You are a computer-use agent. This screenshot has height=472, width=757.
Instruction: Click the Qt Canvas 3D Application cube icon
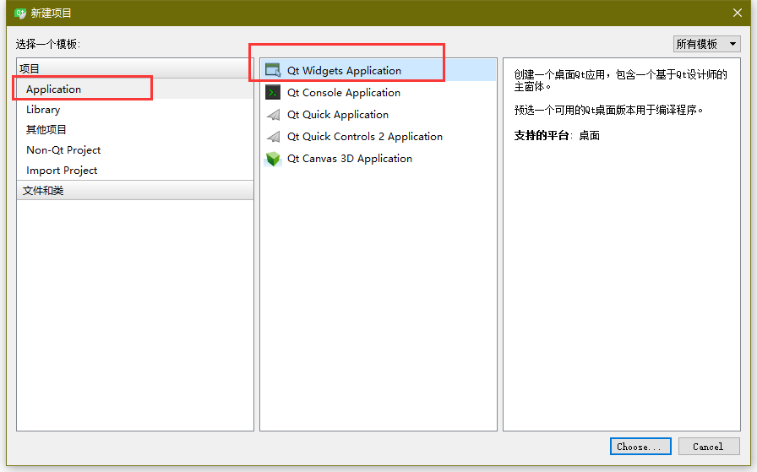pyautogui.click(x=273, y=158)
